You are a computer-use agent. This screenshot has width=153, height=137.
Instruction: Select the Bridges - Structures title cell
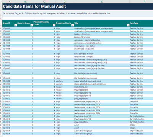click(x=102, y=34)
